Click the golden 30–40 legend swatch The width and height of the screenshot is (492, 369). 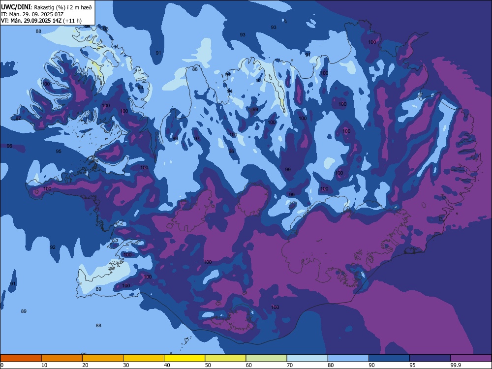click(x=144, y=358)
